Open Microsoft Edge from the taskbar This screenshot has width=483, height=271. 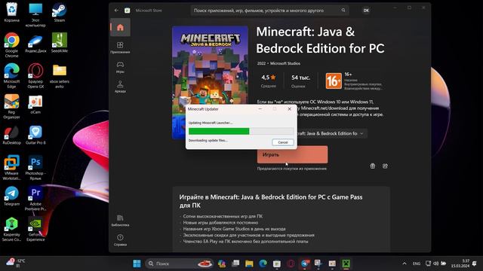coord(263,263)
